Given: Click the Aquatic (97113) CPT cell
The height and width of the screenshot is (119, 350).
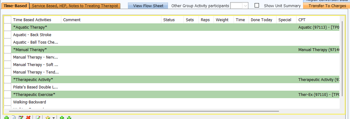Looking at the screenshot, I should click(318, 27).
